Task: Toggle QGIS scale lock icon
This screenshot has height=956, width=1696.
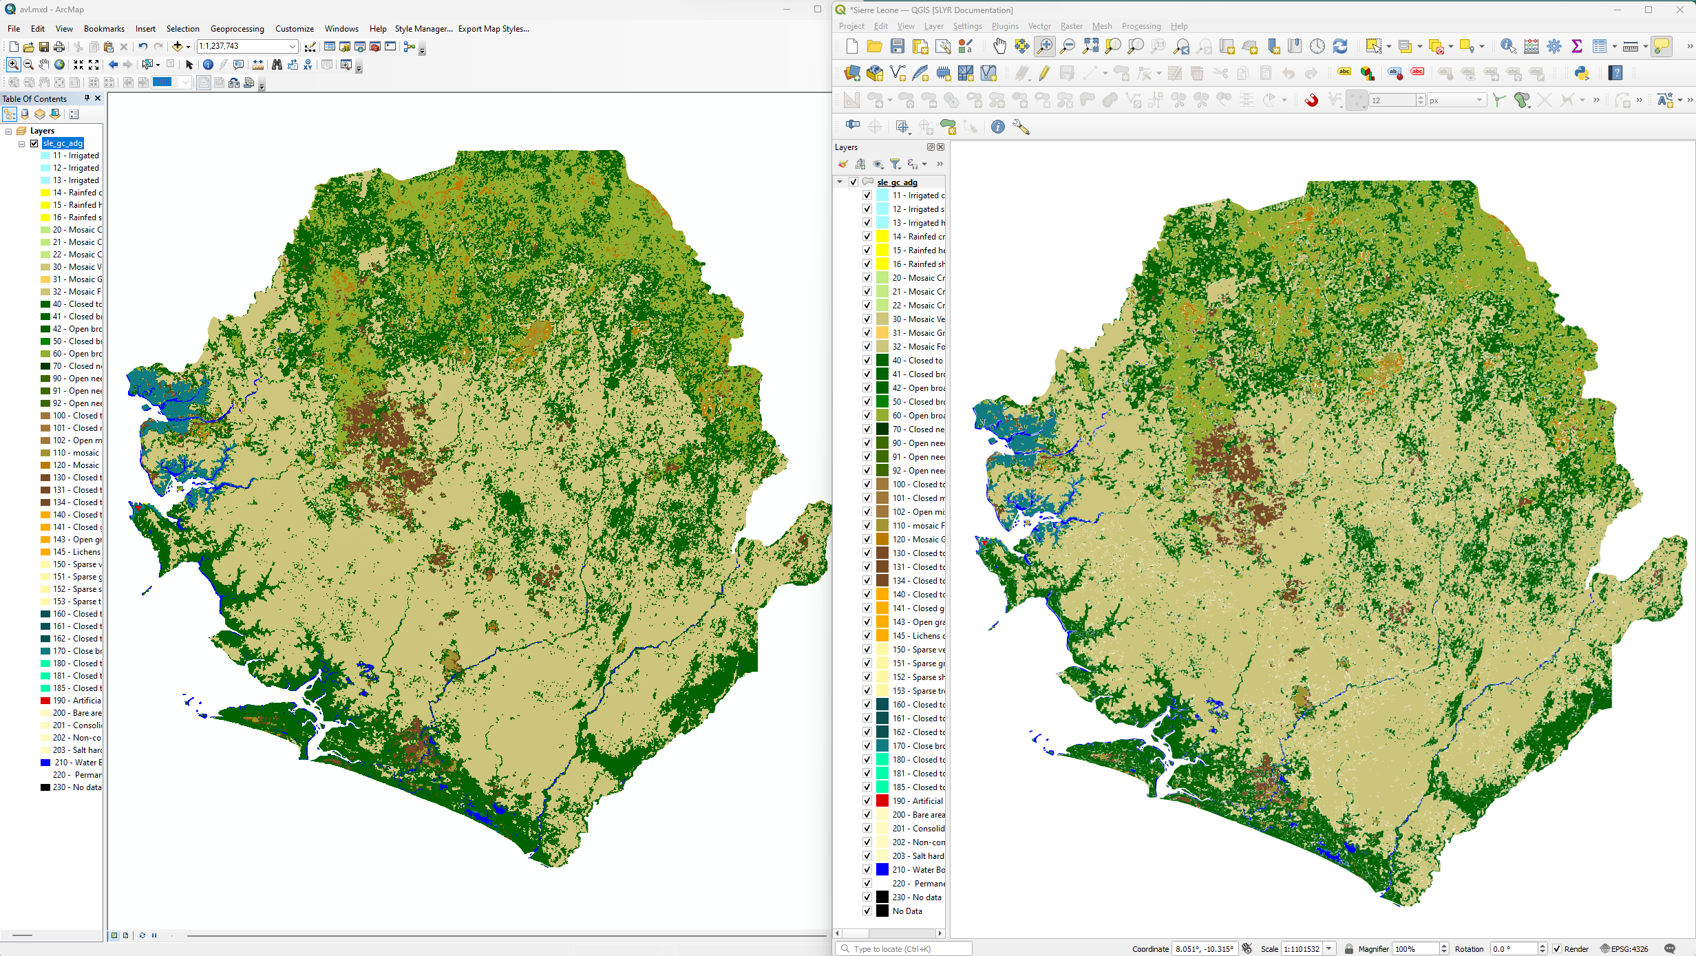Action: click(1349, 949)
